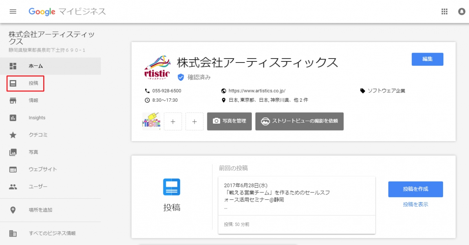Viewport: 469px width, 245px height.
Task: Click the sidebar business name 株式会社アーティスティックス
Action: [x=52, y=38]
